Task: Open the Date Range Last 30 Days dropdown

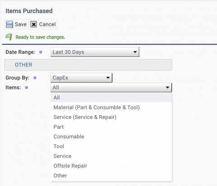Action: [95, 52]
